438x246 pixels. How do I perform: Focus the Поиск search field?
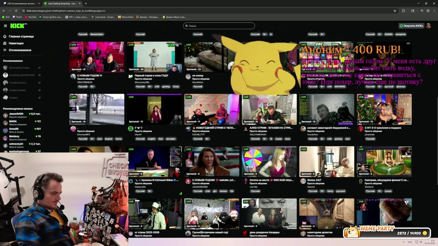(219, 26)
